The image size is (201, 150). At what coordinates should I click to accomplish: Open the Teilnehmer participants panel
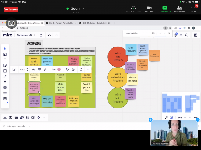179,9
